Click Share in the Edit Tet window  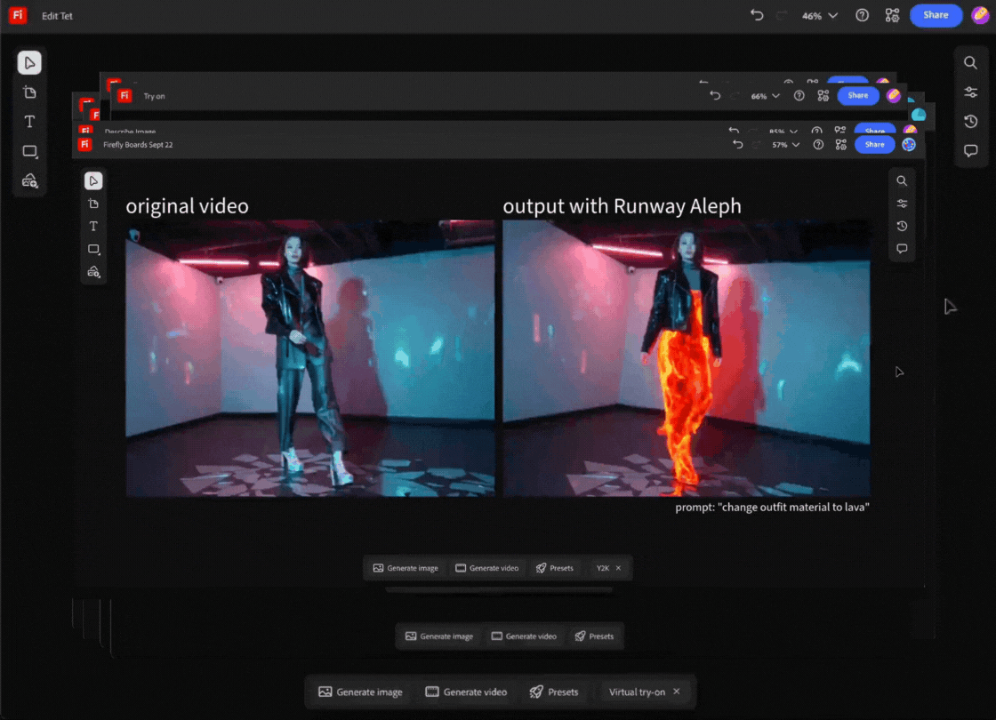point(936,15)
